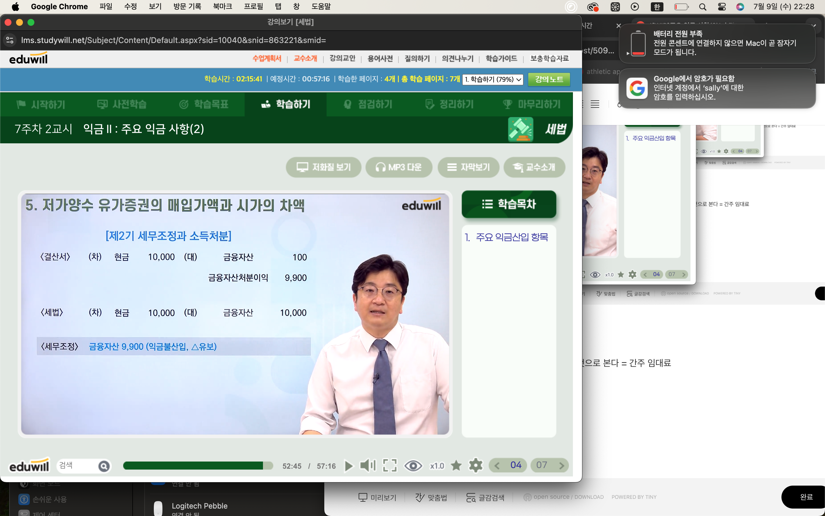The width and height of the screenshot is (825, 516).
Task: Mute the lecture audio speaker icon
Action: click(x=368, y=466)
